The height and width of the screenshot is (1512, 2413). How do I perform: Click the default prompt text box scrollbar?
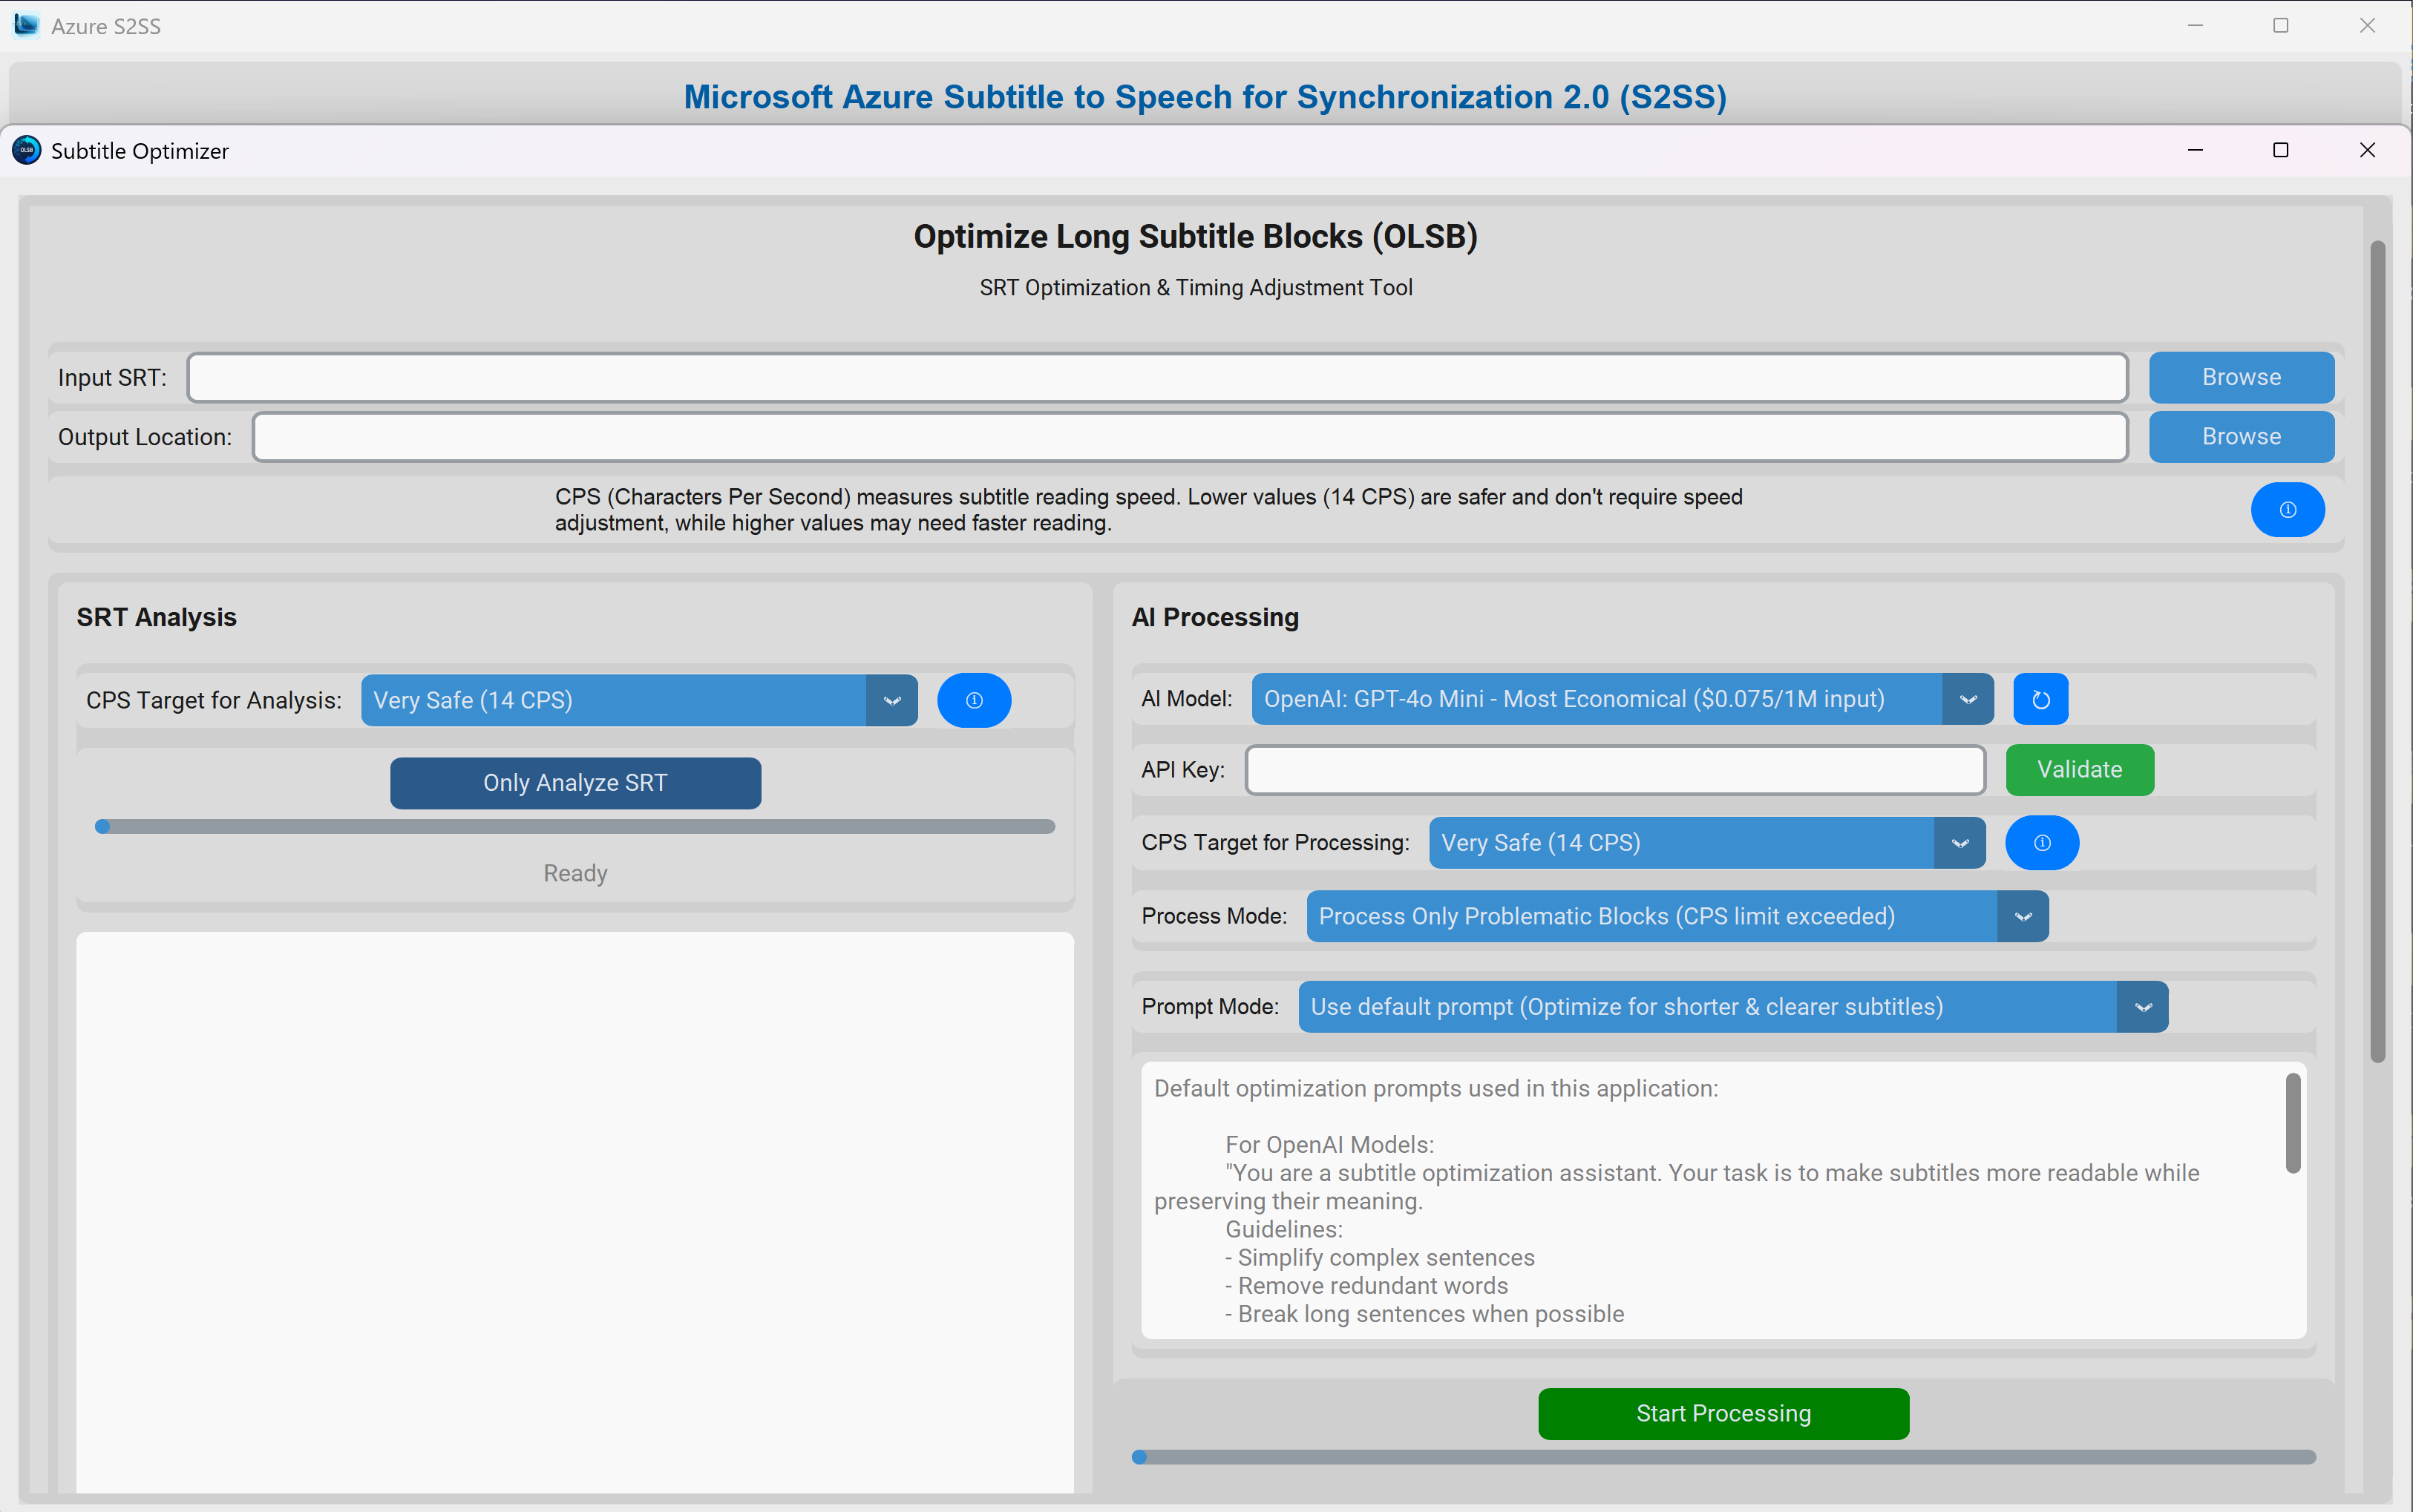point(2292,1123)
